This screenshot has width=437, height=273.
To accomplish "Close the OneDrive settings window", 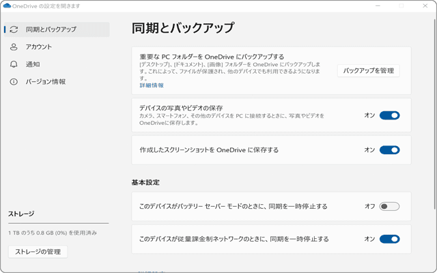I will click(x=425, y=6).
